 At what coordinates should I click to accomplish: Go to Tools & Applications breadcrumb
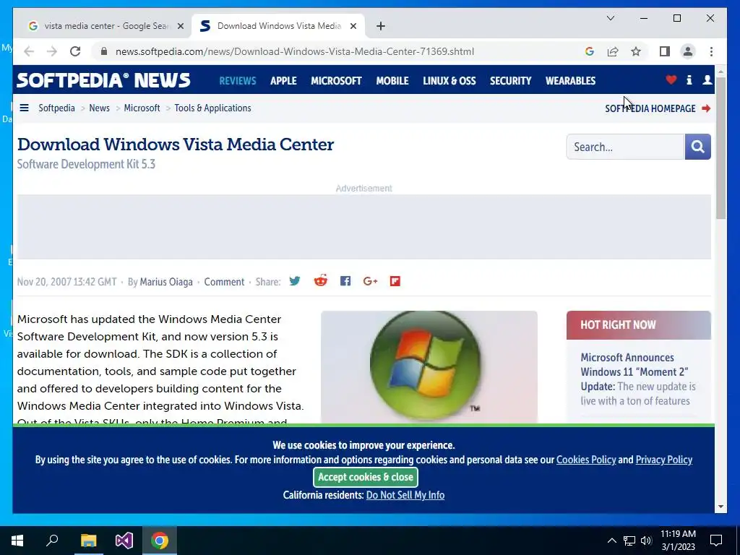point(213,108)
